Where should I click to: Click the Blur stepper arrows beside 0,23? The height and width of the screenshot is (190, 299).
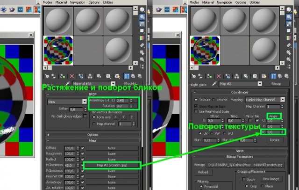pos(219,140)
